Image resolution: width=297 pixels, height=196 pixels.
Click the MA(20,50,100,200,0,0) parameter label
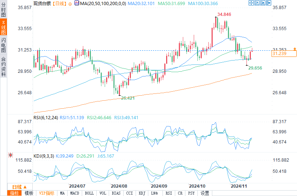(103, 3)
